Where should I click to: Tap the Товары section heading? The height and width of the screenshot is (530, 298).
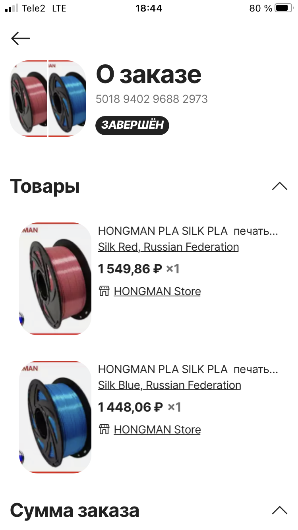[45, 186]
